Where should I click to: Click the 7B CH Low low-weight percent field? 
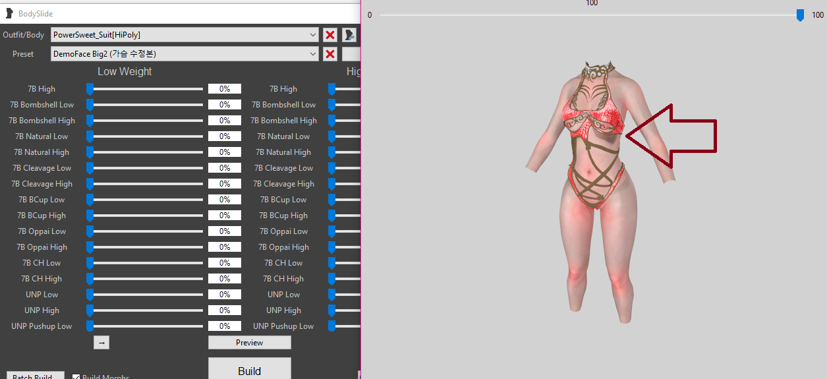tap(225, 263)
